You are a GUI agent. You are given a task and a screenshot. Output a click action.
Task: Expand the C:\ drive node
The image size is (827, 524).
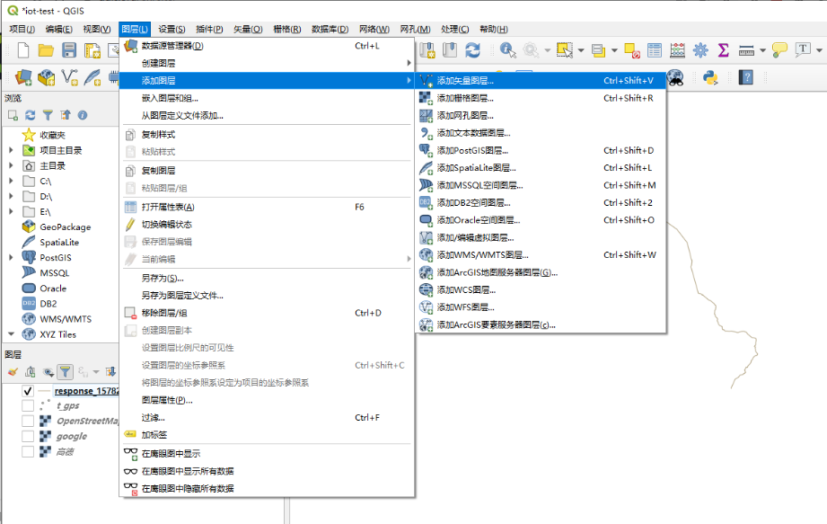point(11,181)
